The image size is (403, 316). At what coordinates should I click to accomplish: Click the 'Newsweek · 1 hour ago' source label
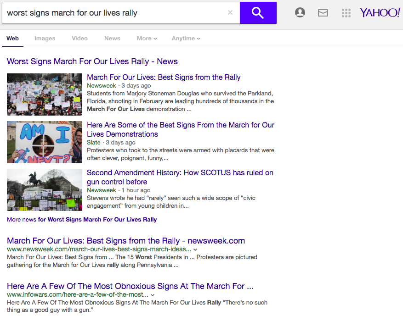click(119, 190)
